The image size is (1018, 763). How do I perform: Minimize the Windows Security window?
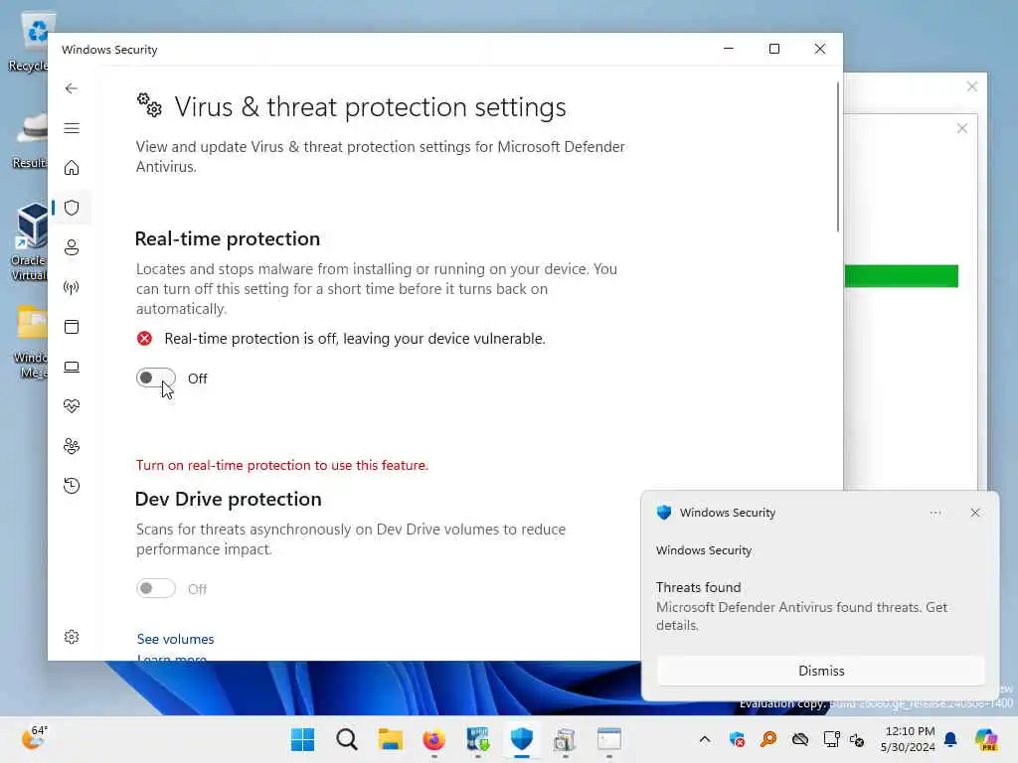[x=729, y=49]
